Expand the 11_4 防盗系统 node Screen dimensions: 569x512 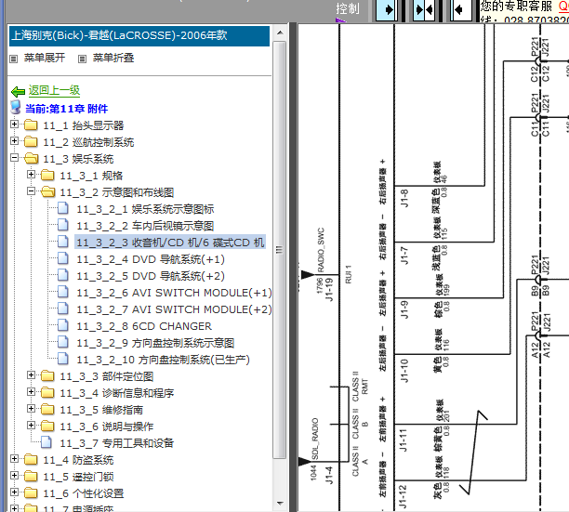tap(15, 459)
